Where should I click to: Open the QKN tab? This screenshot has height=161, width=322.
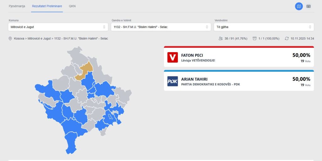click(72, 6)
